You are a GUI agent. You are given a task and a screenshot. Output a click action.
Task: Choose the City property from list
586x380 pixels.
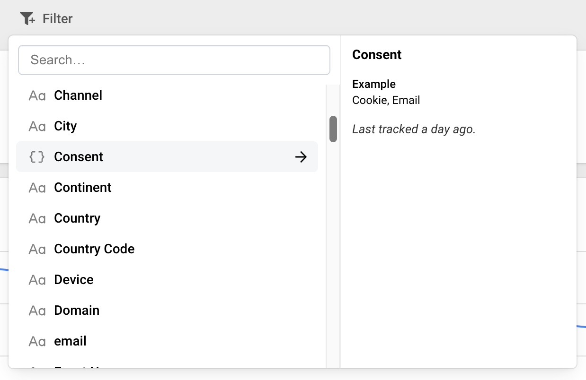coord(167,126)
